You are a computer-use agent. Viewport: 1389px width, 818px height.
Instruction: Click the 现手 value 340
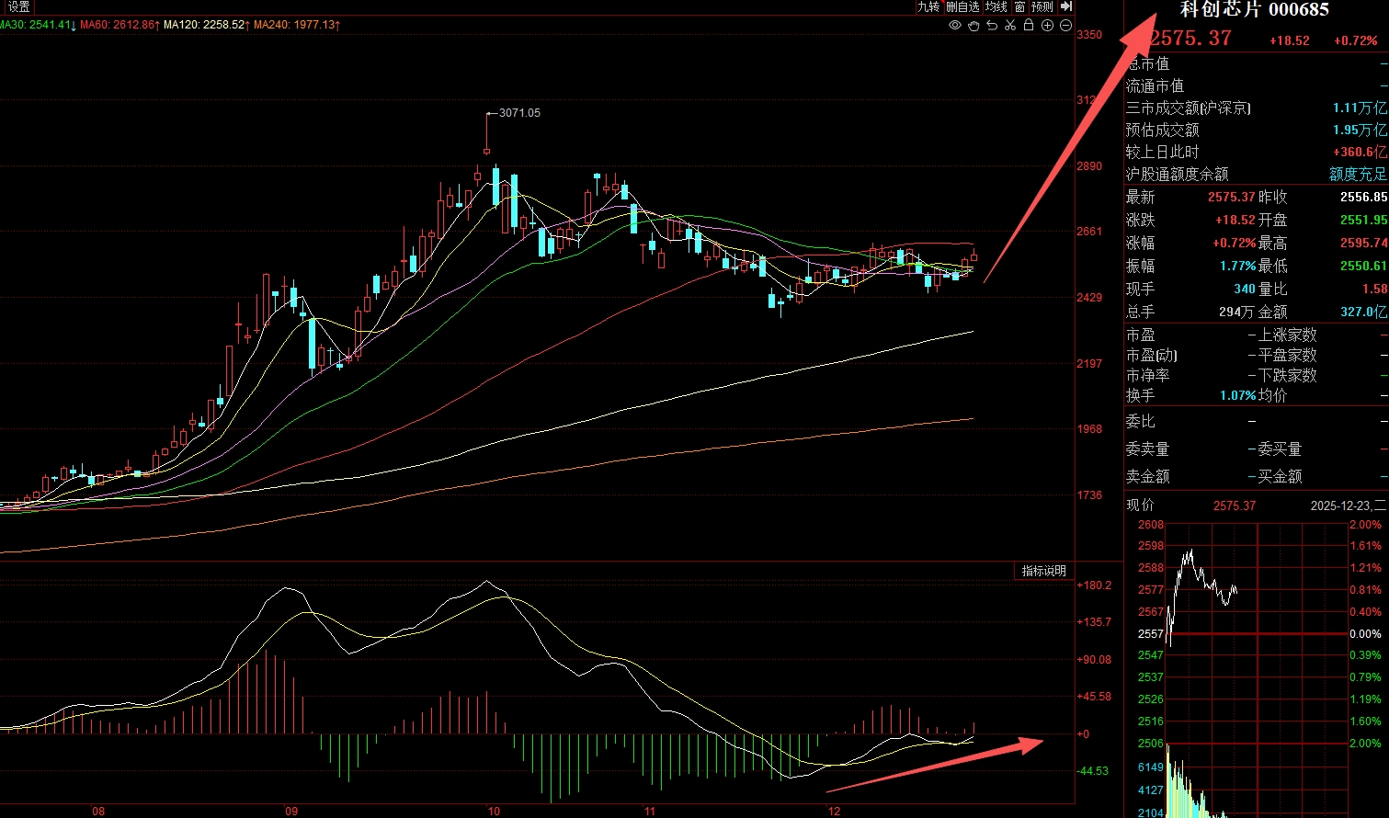[1245, 289]
